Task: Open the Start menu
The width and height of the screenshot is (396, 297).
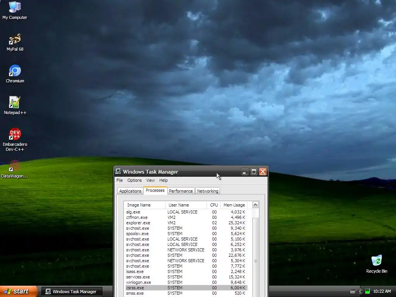Action: pyautogui.click(x=19, y=292)
